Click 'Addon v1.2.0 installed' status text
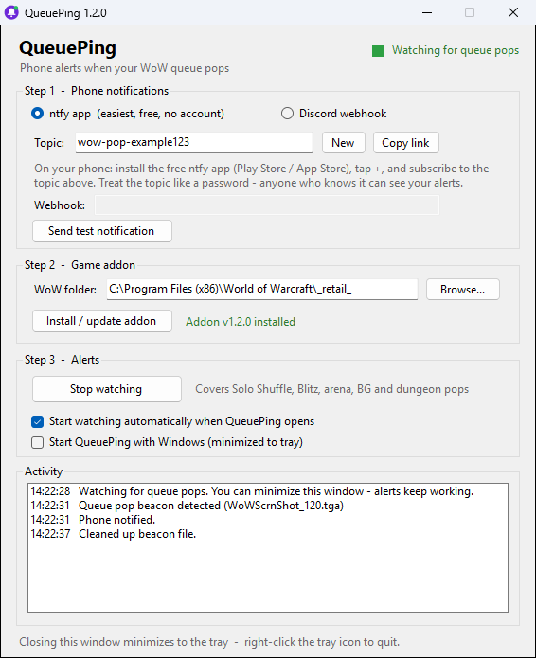The width and height of the screenshot is (536, 658). pyautogui.click(x=241, y=322)
